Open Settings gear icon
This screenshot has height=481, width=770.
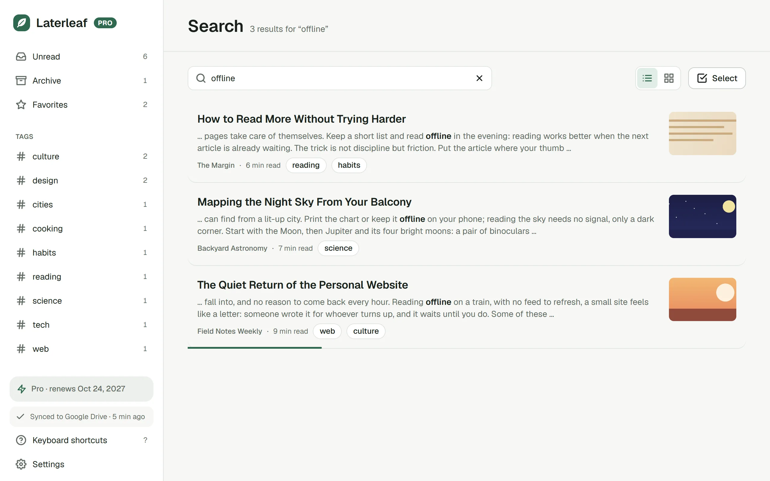(21, 464)
